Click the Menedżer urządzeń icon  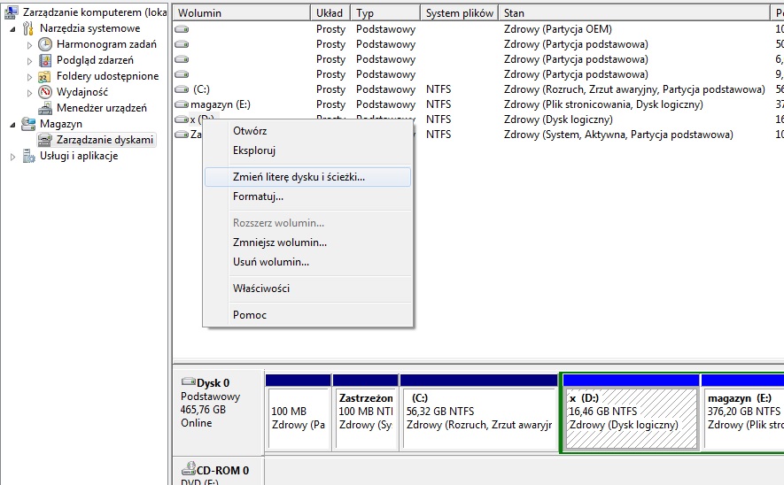[x=45, y=108]
